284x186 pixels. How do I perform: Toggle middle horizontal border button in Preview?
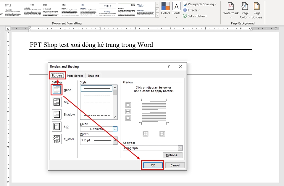(x=128, y=111)
